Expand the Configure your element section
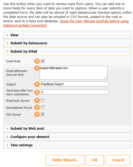Viewport: 133px width, 167px height. [x=67, y=137]
